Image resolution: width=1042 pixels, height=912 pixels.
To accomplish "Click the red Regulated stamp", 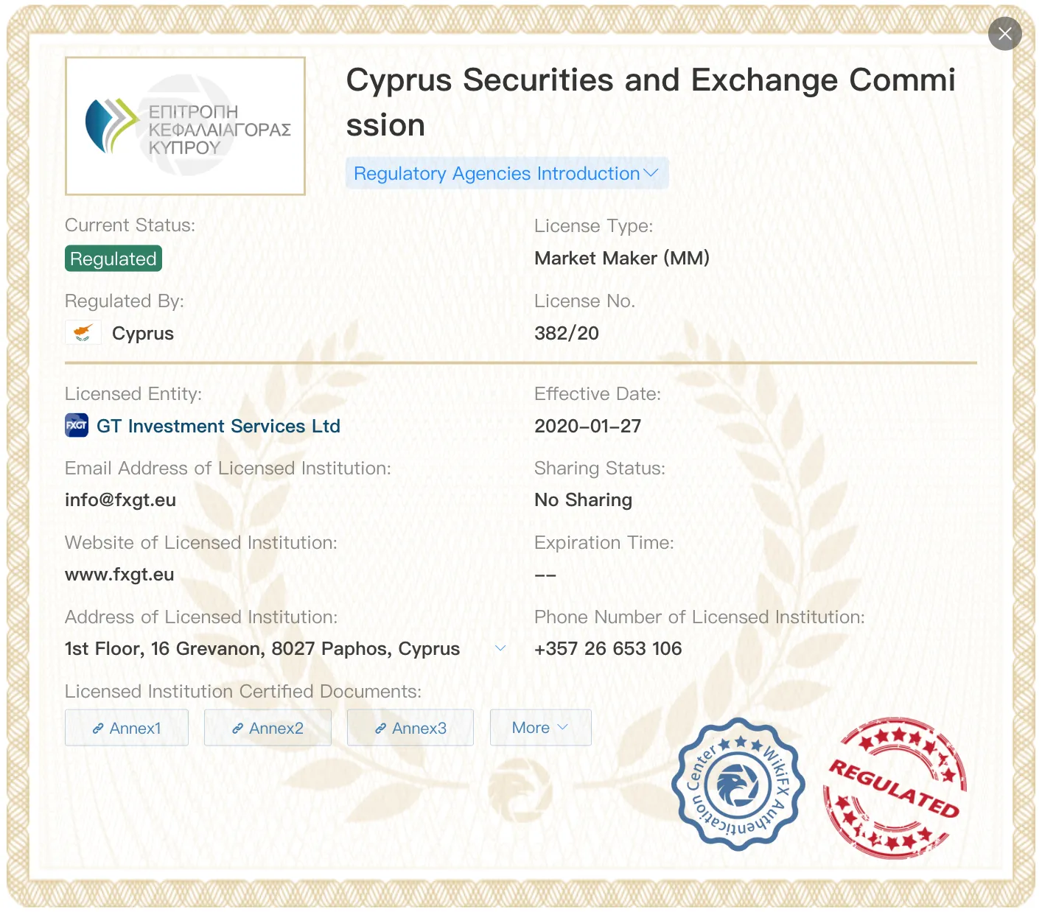I will click(x=895, y=788).
